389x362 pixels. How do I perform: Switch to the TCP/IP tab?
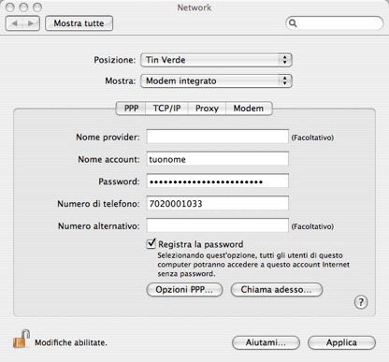(166, 109)
